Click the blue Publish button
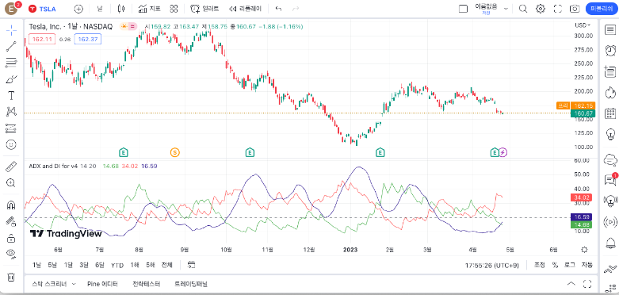 click(x=600, y=9)
